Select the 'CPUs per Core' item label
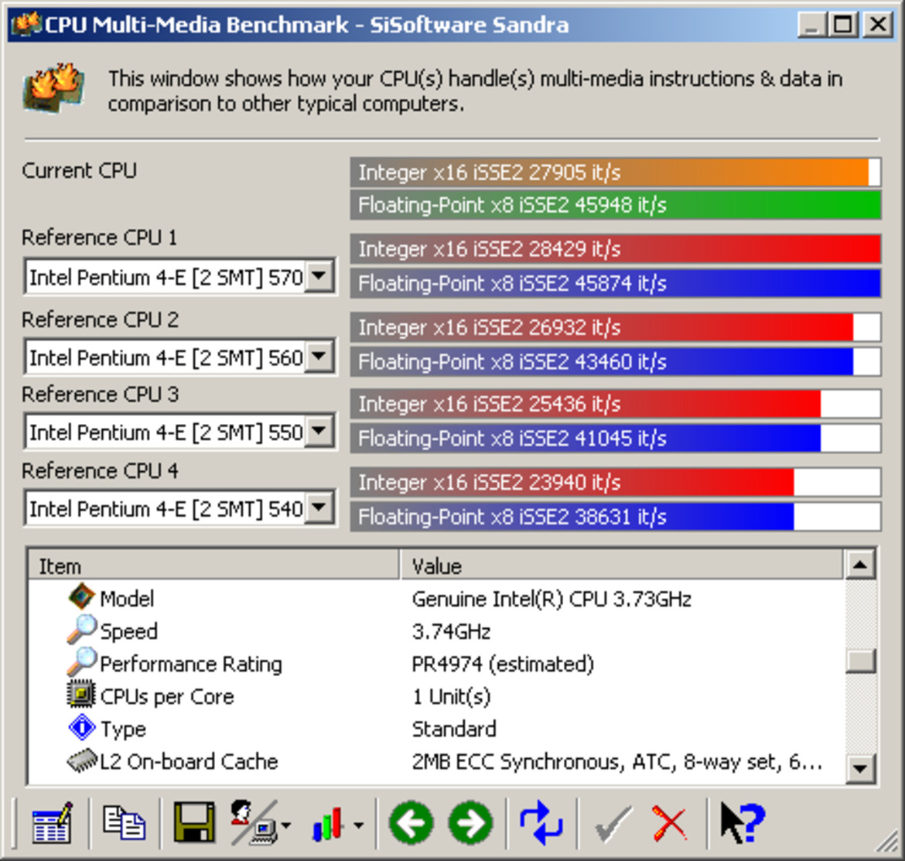This screenshot has height=861, width=905. click(x=167, y=696)
